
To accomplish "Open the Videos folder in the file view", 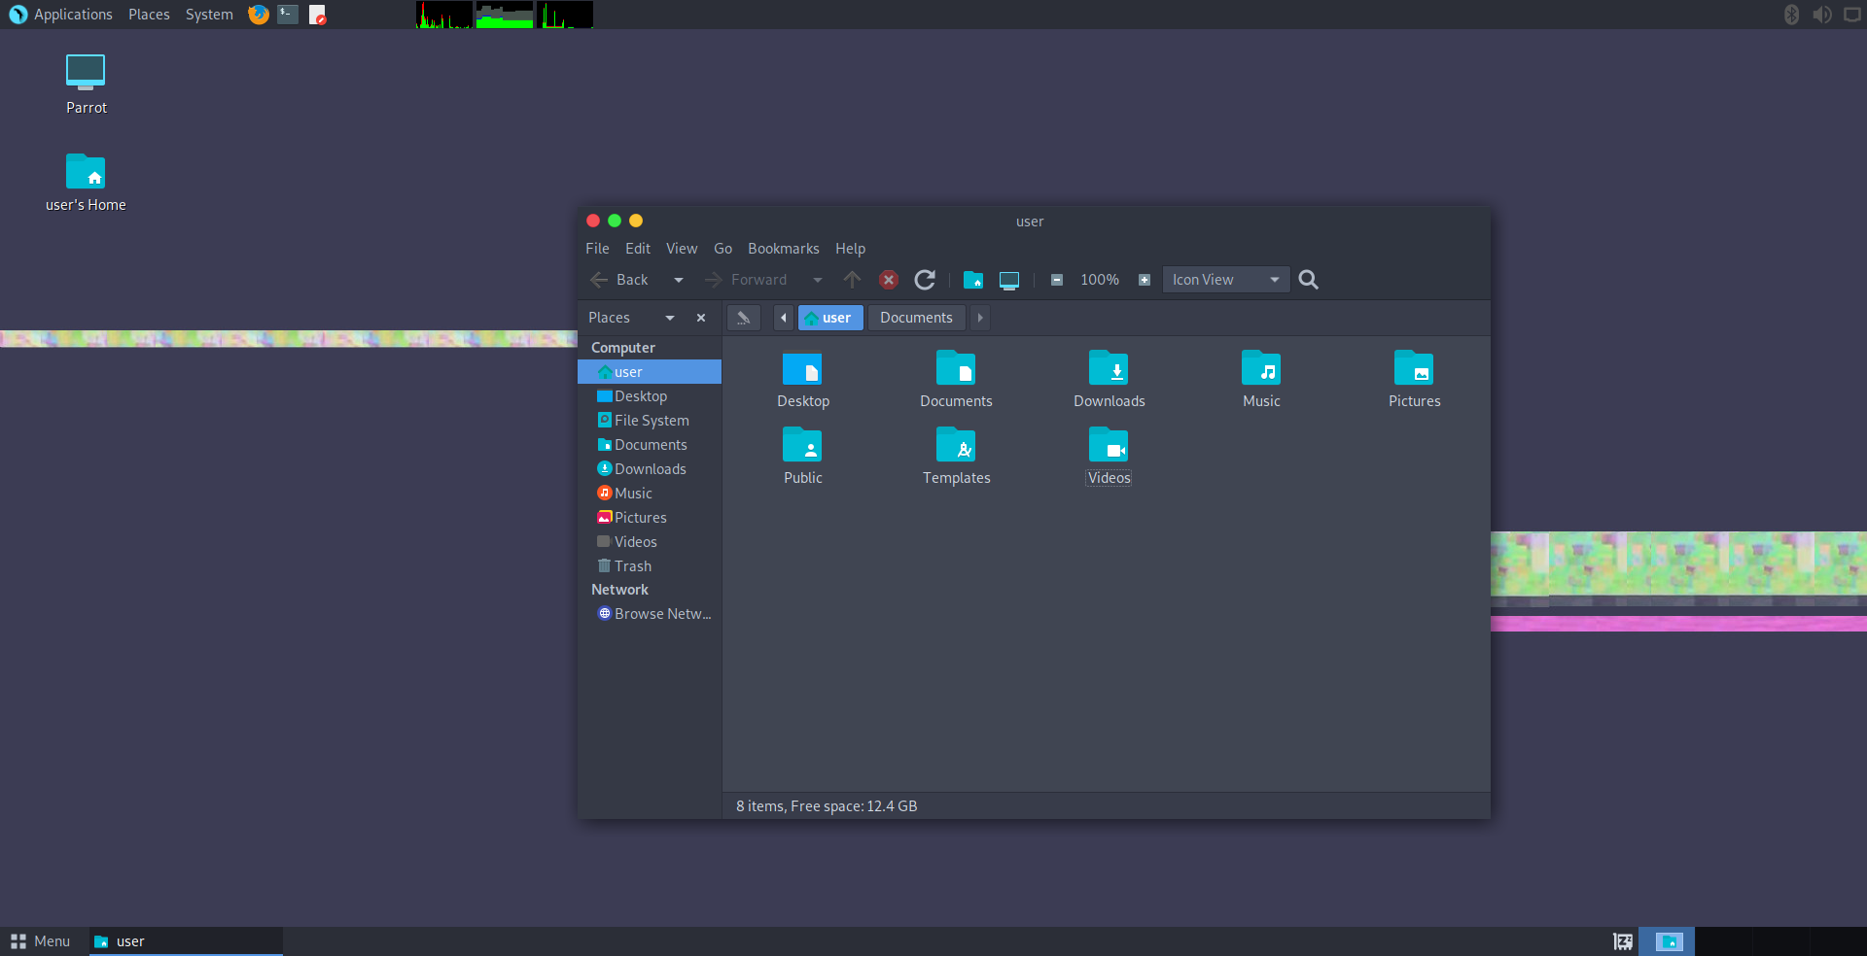I will (1108, 447).
